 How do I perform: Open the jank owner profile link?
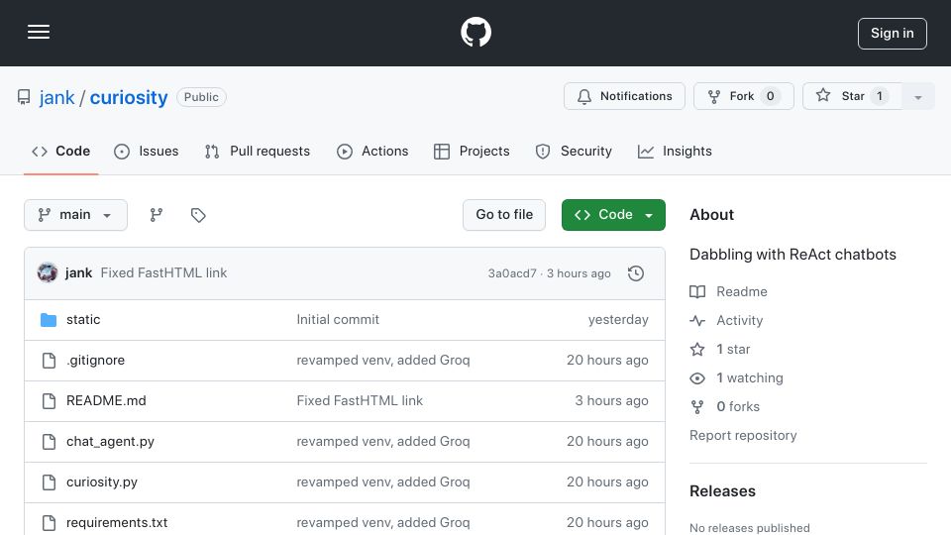click(56, 97)
